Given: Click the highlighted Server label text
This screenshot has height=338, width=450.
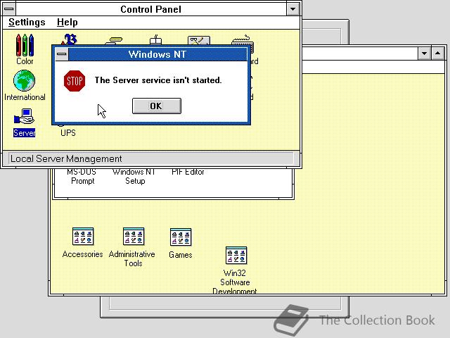Looking at the screenshot, I should 24,133.
